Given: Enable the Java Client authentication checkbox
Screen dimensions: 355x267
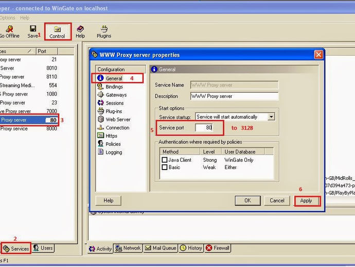Looking at the screenshot, I should click(165, 160).
